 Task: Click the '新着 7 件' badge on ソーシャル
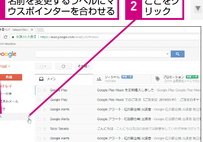[x=127, y=77]
